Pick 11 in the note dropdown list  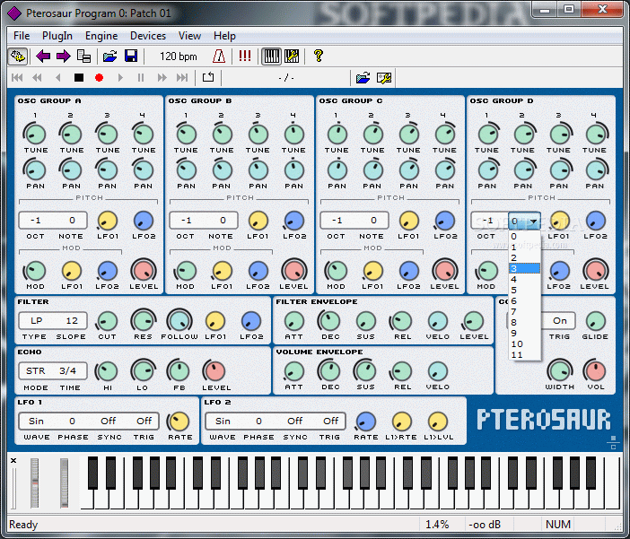point(524,355)
